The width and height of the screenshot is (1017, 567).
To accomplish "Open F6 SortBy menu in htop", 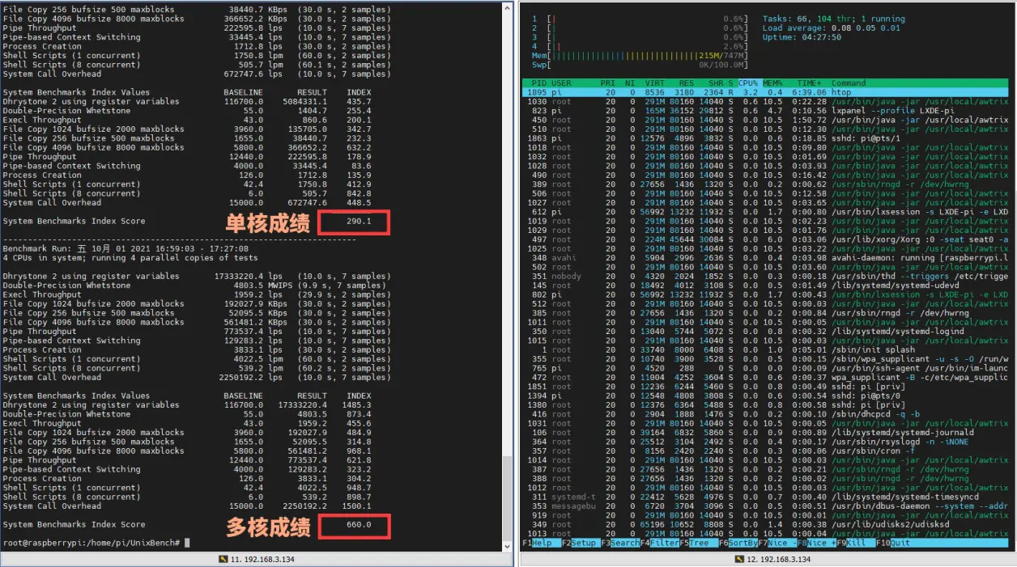I will tap(737, 544).
